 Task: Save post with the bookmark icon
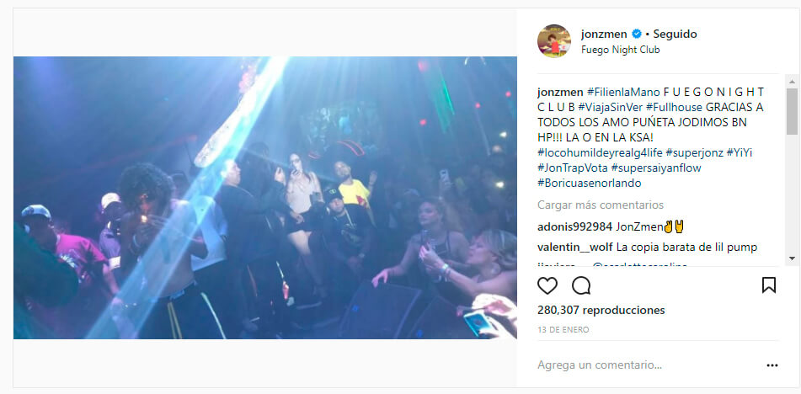pyautogui.click(x=769, y=285)
